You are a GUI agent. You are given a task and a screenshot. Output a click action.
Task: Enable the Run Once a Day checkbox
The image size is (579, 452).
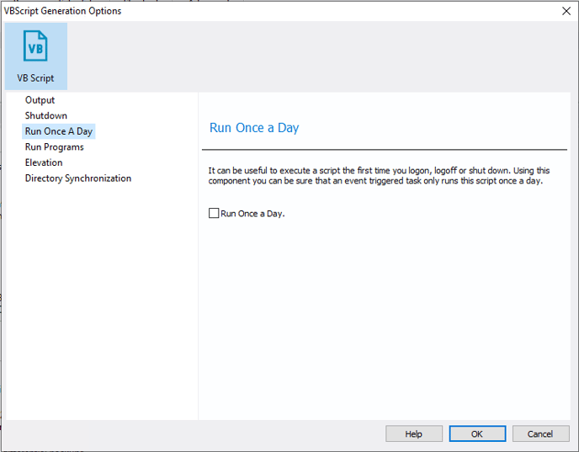click(x=214, y=214)
